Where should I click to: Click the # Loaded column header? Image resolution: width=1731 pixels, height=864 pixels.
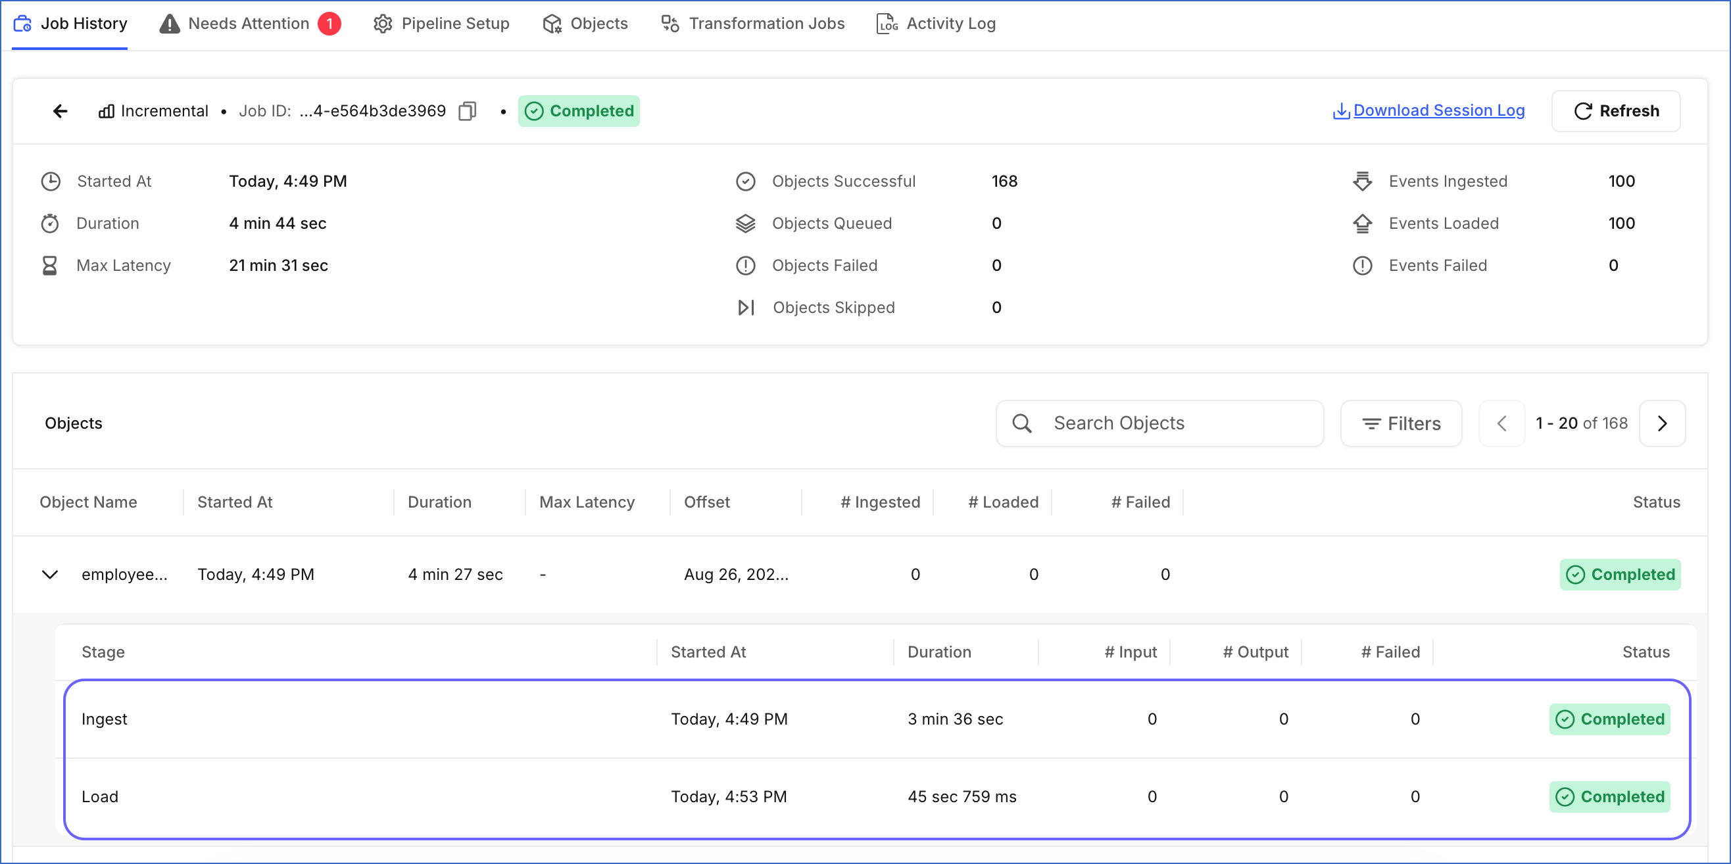coord(1003,502)
